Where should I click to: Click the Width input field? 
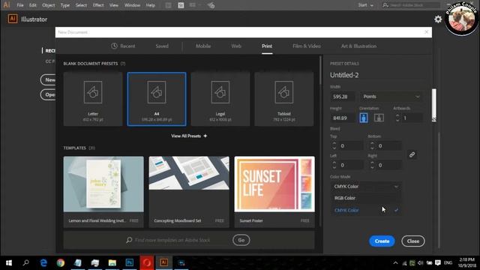(x=343, y=97)
